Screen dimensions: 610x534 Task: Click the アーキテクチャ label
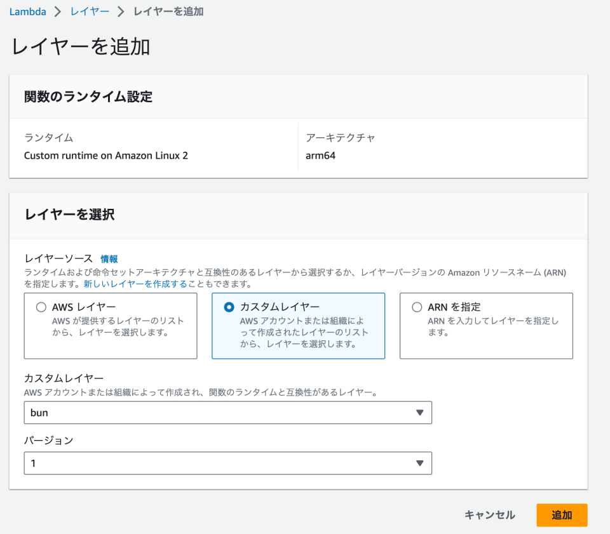click(x=341, y=138)
